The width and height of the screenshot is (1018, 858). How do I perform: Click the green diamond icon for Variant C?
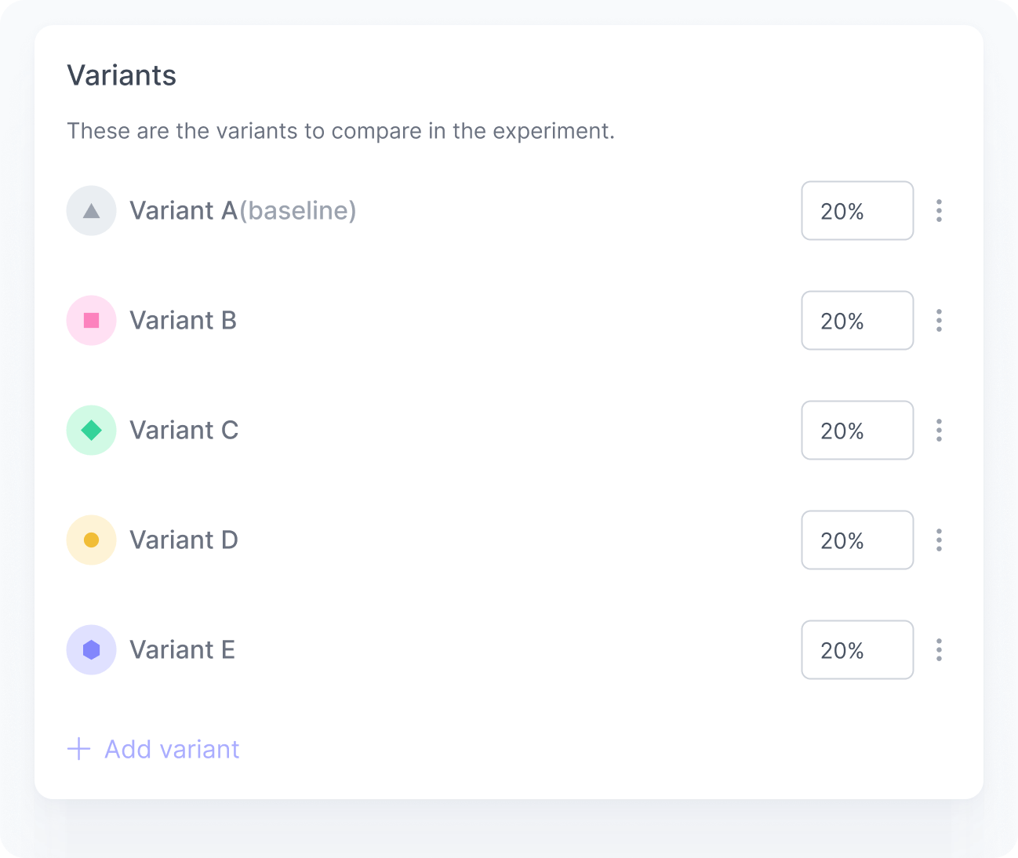(x=91, y=430)
